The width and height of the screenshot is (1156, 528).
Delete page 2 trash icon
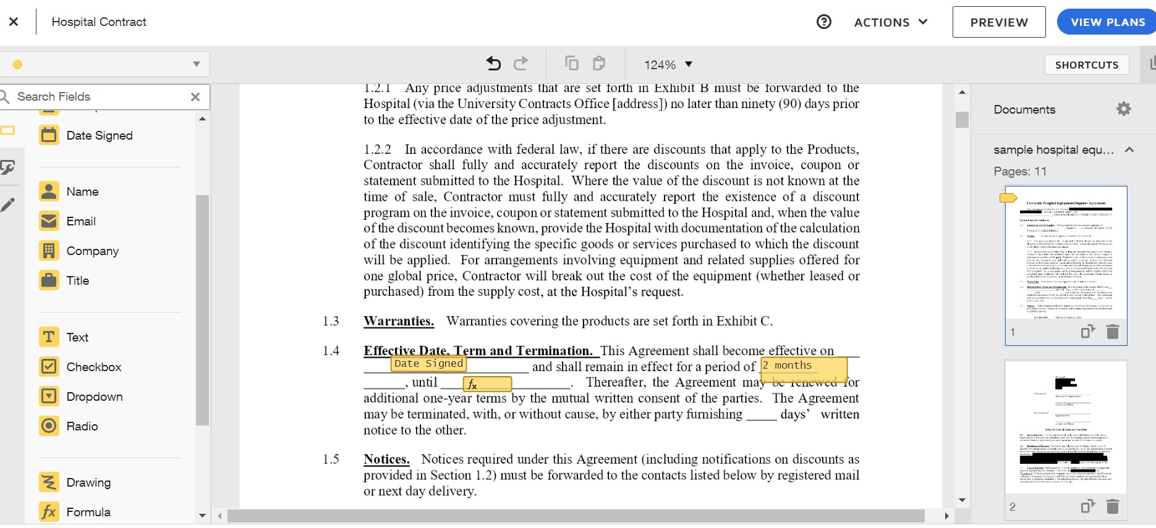pos(1113,506)
